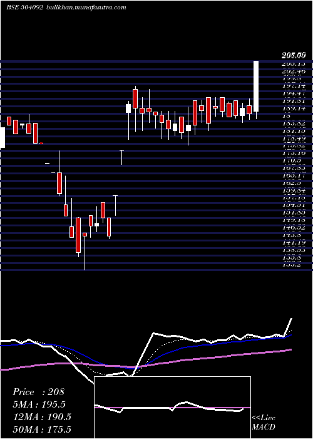The height and width of the screenshot is (439, 313).
Task: Select the 5MA : 195.5 legend entry
Action: (x=39, y=405)
